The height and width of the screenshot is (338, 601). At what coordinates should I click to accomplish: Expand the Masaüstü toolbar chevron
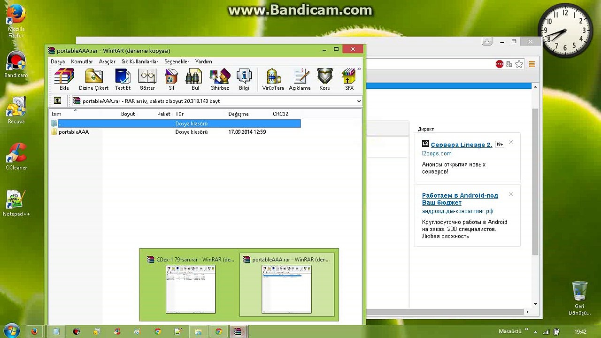pyautogui.click(x=526, y=330)
